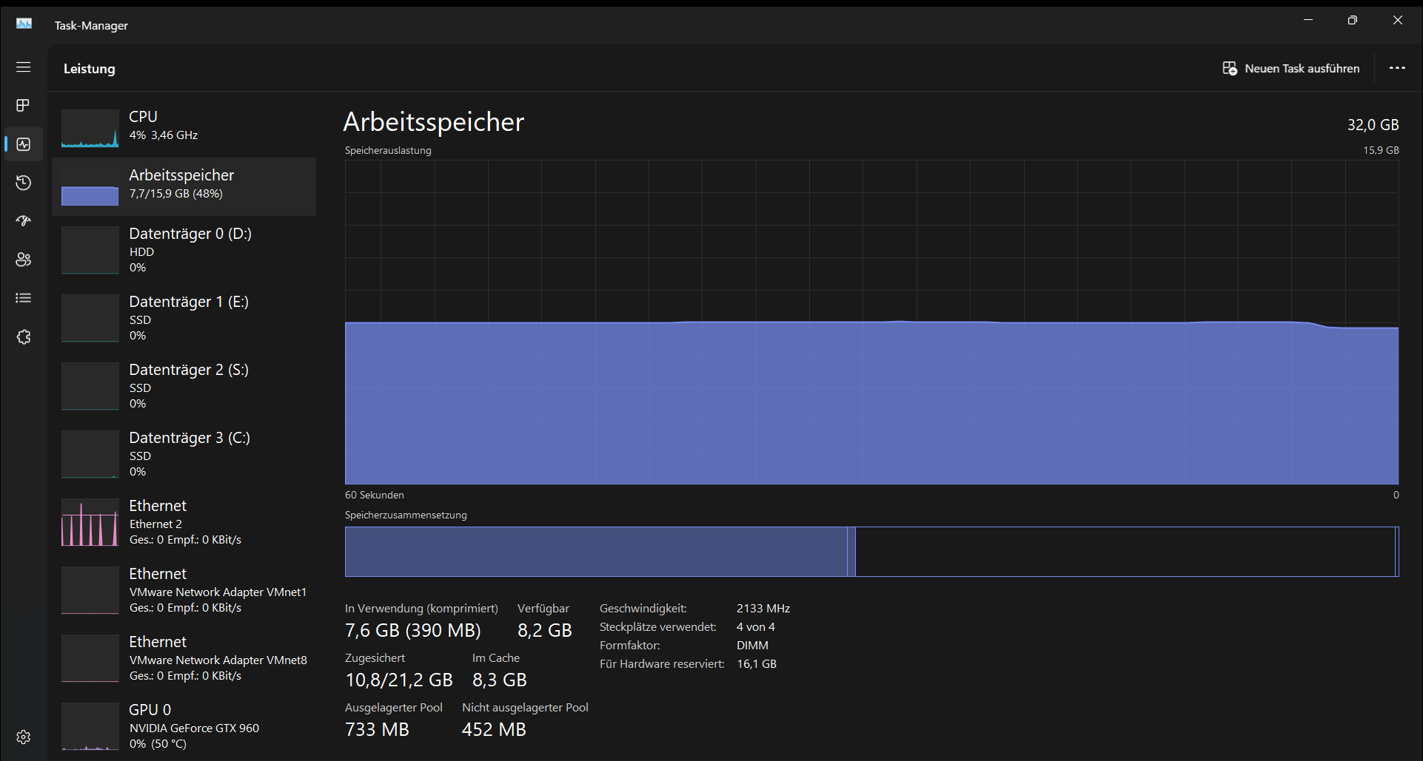Open the Details page icon
1423x761 pixels.
click(x=24, y=298)
